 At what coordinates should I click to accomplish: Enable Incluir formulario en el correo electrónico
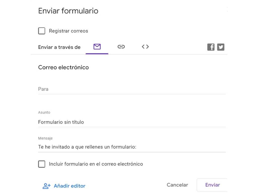tap(42, 164)
